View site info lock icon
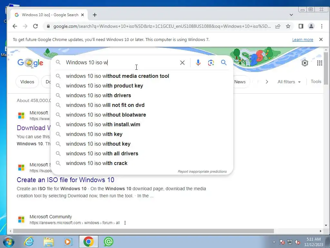Screen dimensions: 330x248 click(x=48, y=26)
